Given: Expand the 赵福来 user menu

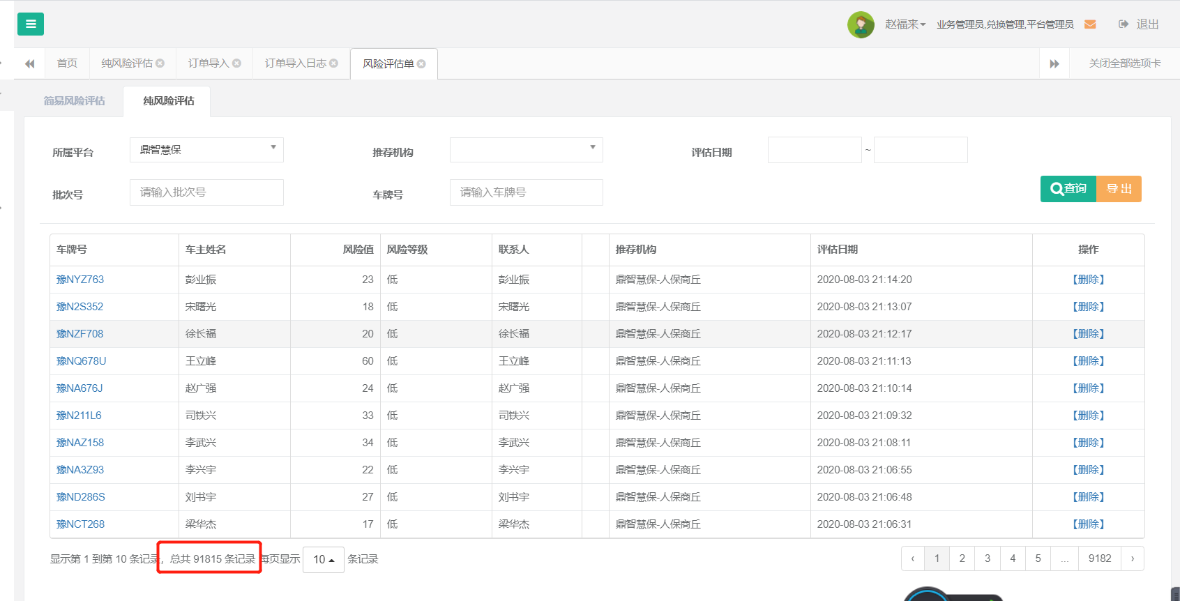Looking at the screenshot, I should [905, 24].
